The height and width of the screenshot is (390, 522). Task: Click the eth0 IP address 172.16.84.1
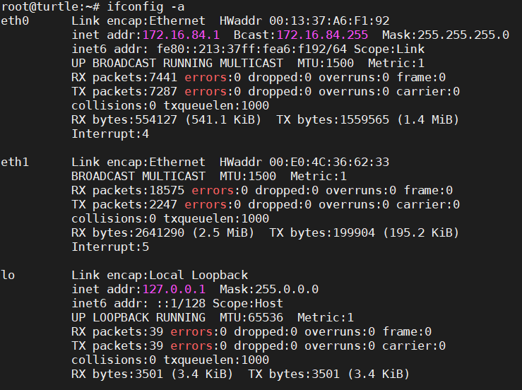tap(181, 35)
